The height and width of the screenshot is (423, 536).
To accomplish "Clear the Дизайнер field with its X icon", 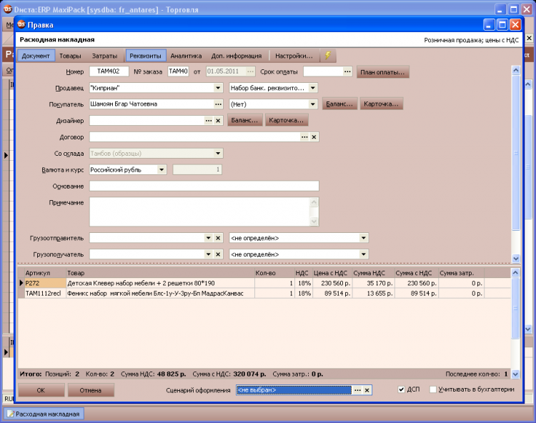I will pyautogui.click(x=219, y=121).
